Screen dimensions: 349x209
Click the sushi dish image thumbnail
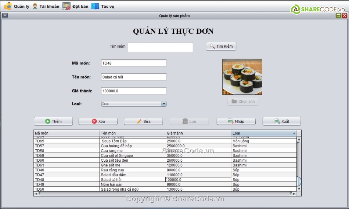coord(242,77)
